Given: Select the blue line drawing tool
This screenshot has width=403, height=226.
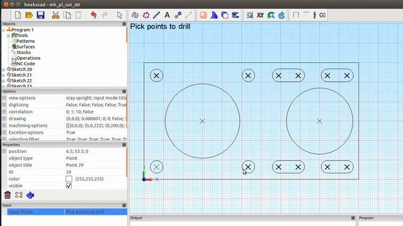Looking at the screenshot, I should (157, 15).
